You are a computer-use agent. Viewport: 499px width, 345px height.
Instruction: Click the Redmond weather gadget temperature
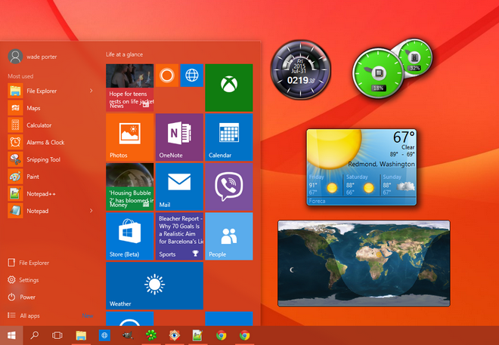(x=404, y=137)
